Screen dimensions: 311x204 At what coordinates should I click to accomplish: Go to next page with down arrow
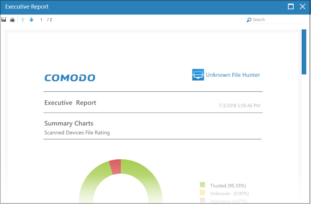[32, 20]
